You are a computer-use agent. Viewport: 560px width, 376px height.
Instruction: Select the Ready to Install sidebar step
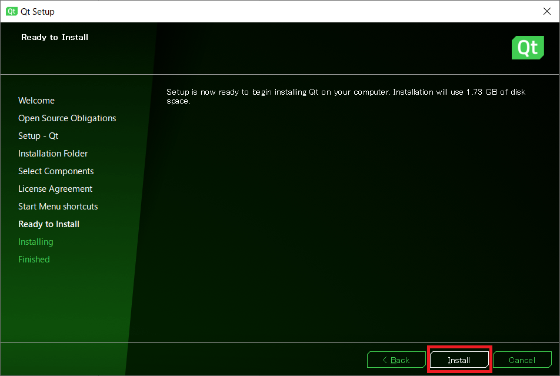point(49,224)
